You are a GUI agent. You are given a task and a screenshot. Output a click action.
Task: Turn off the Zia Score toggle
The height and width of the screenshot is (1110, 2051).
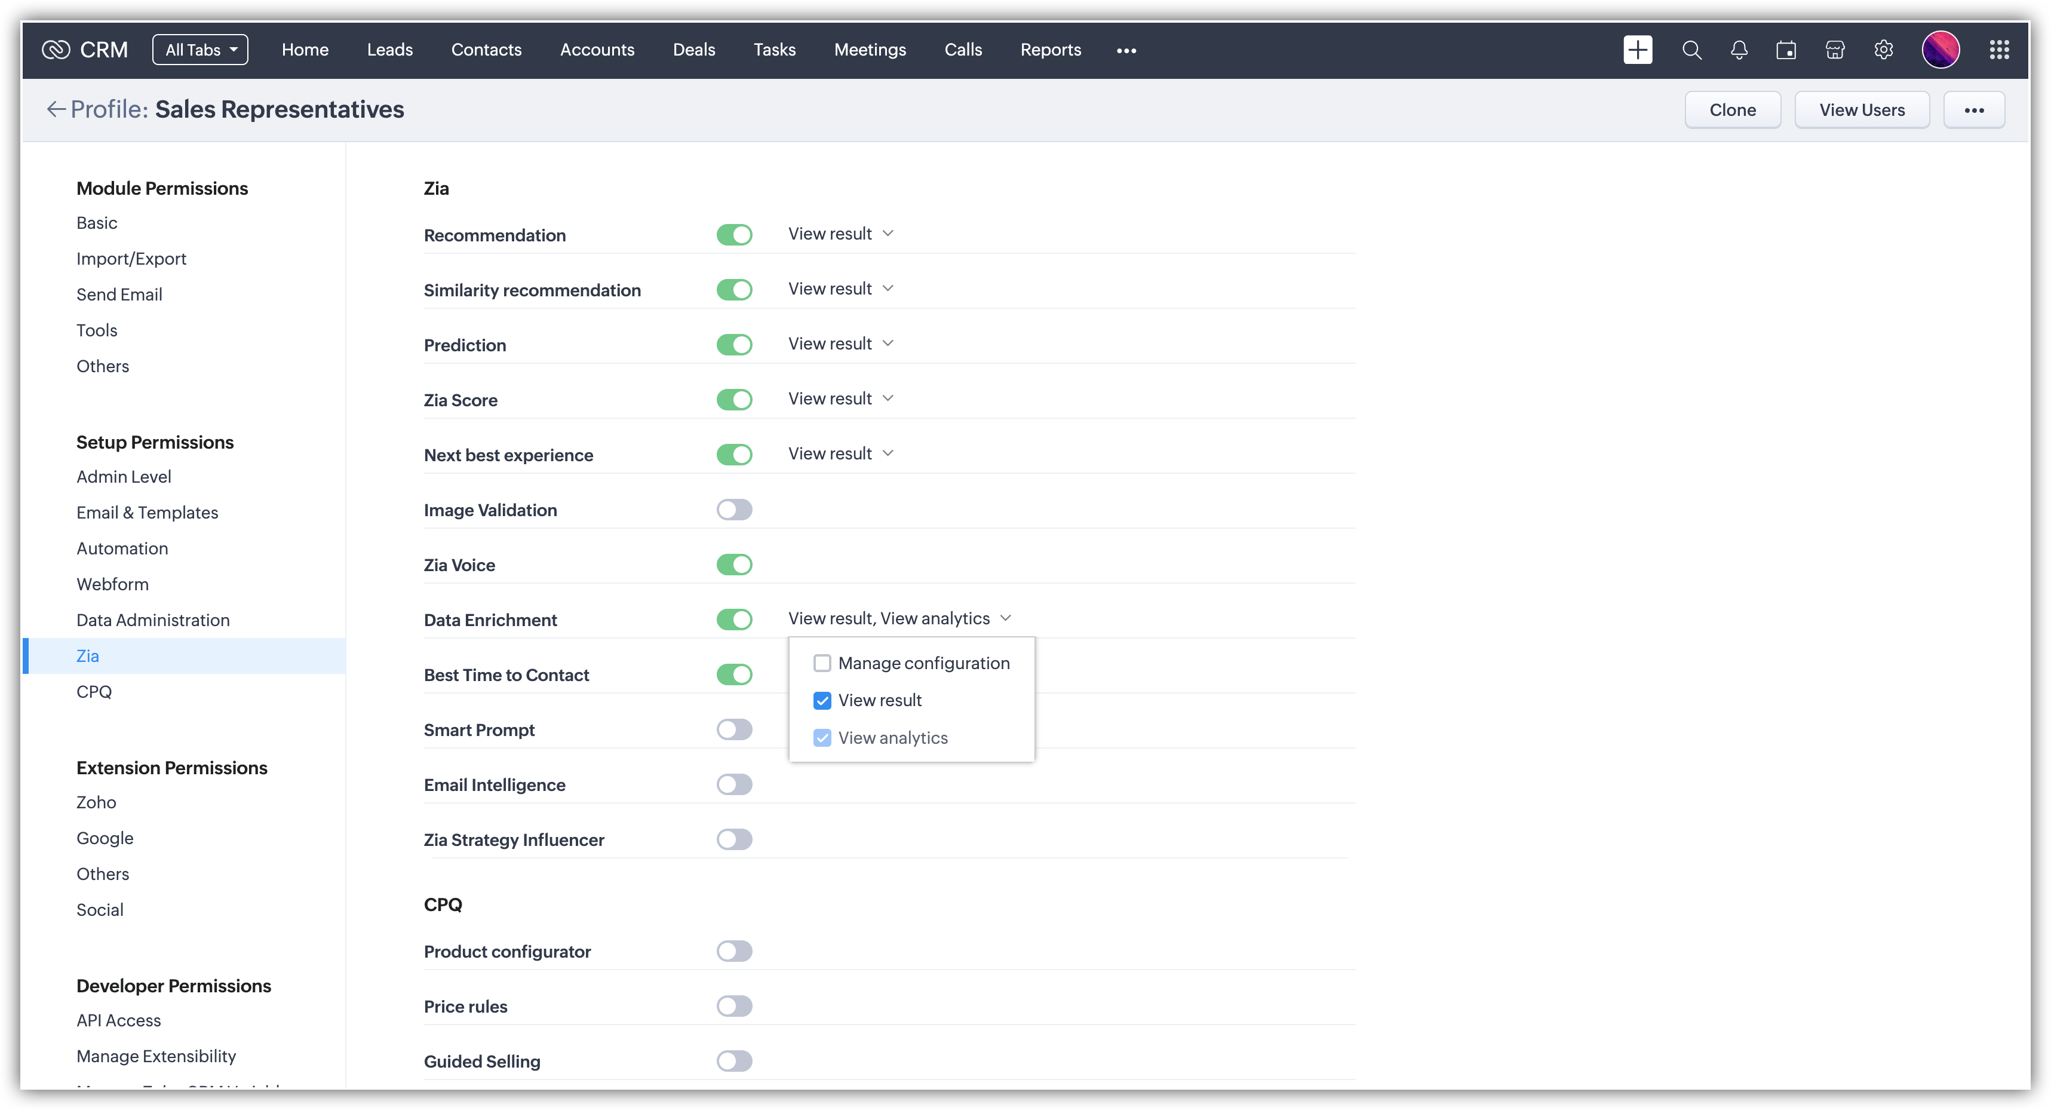(734, 400)
